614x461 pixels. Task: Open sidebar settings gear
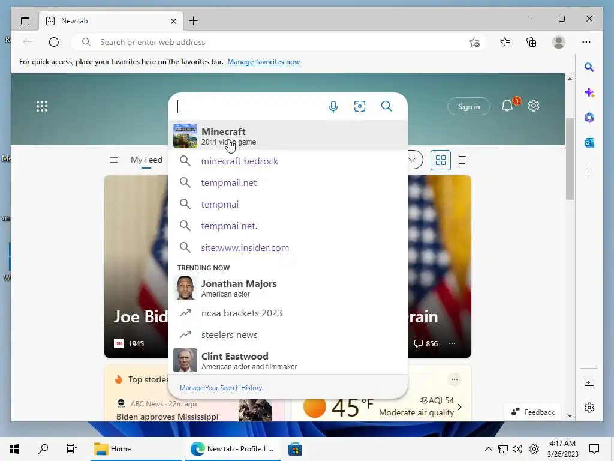click(x=589, y=408)
